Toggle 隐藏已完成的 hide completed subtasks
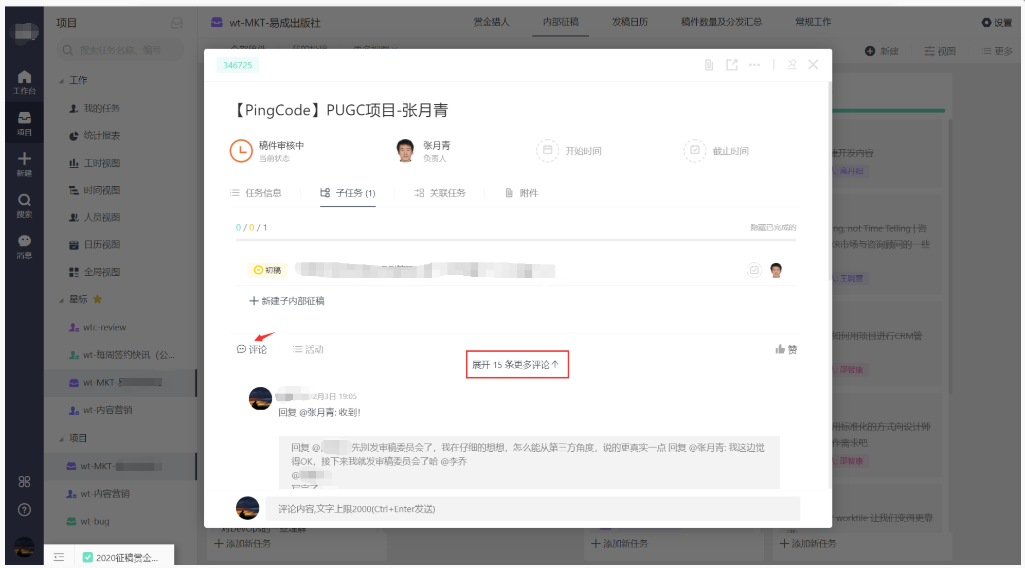1025x568 pixels. click(772, 227)
